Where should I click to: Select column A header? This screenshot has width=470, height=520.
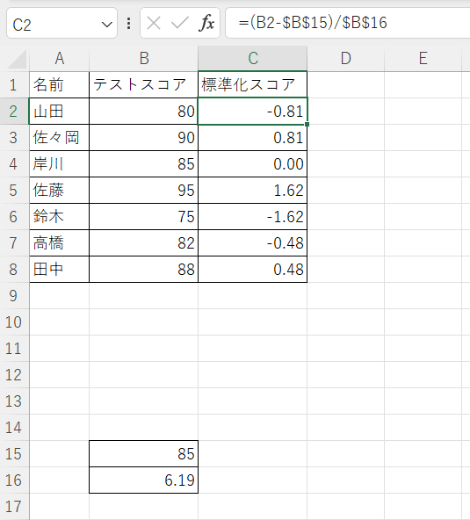(60, 58)
